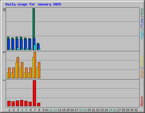Click the red 'KBytes' legend label
This screenshot has width=145, height=113.
click(x=142, y=101)
